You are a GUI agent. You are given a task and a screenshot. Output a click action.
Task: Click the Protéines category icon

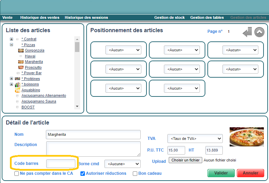[17, 79]
